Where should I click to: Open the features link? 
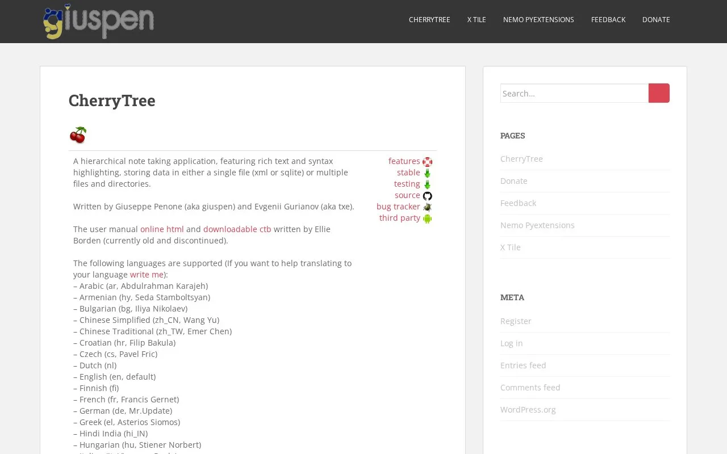[404, 161]
